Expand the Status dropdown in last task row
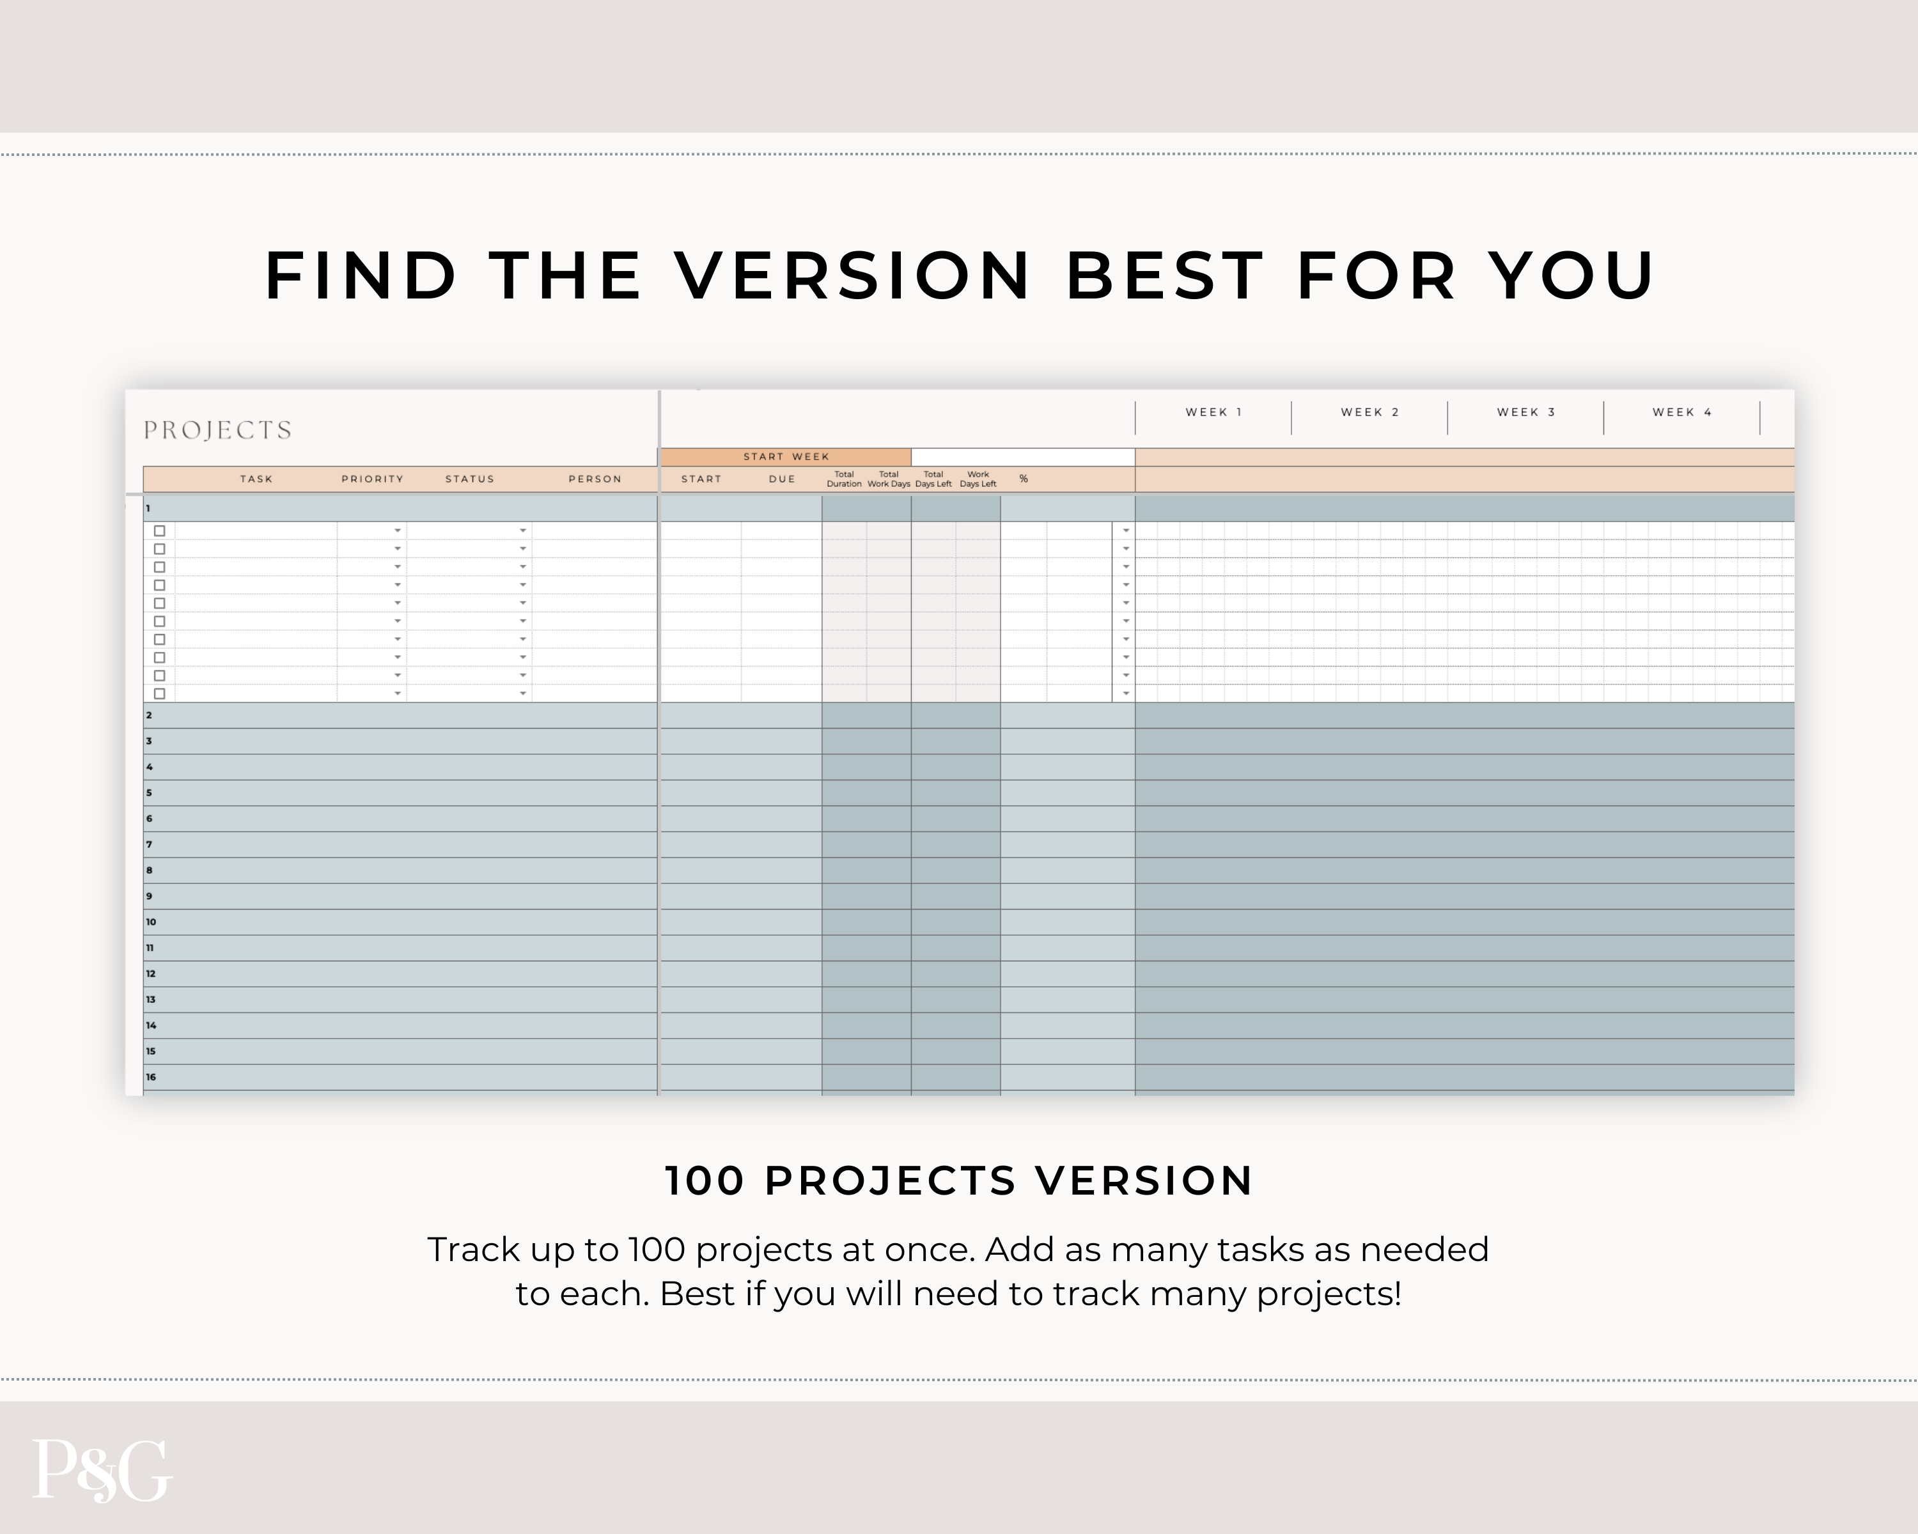The width and height of the screenshot is (1918, 1534). (523, 693)
